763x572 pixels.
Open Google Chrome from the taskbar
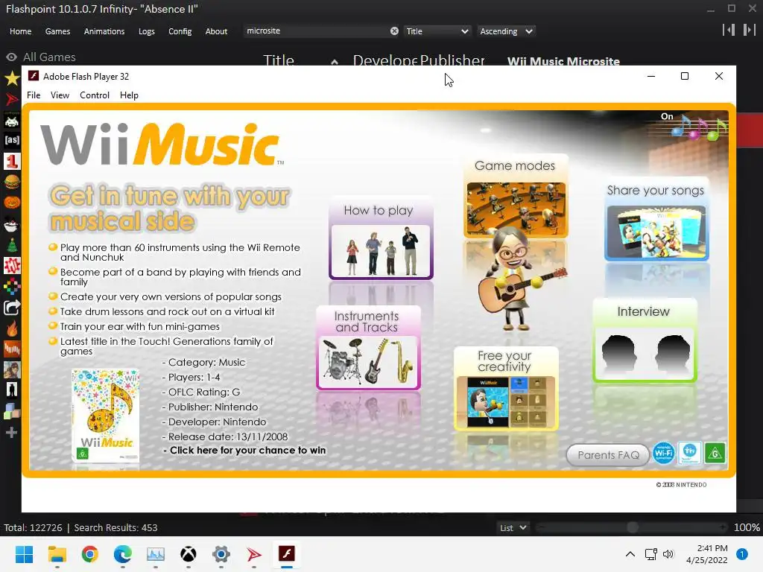(x=89, y=554)
